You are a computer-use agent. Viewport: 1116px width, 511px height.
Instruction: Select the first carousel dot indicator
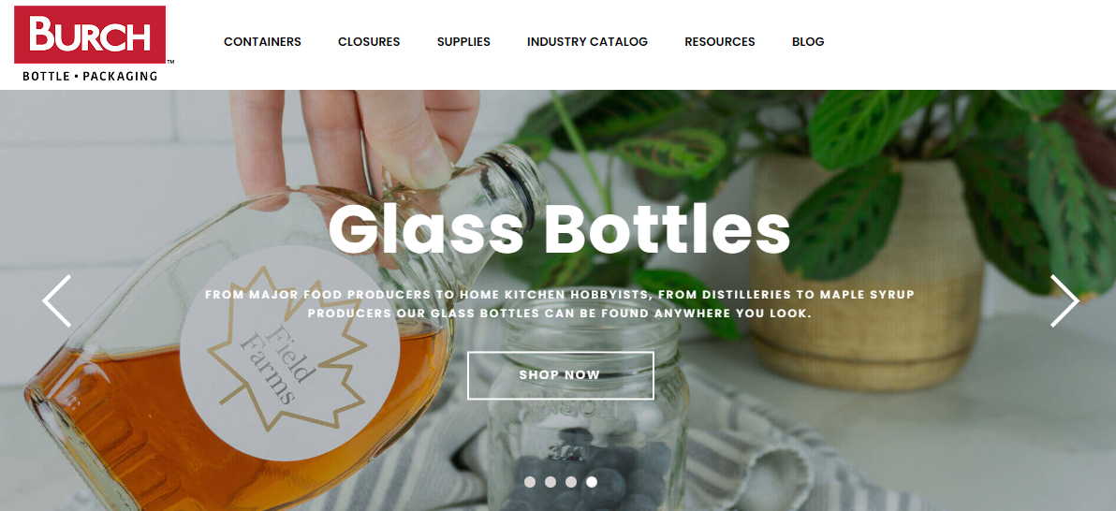pos(530,482)
